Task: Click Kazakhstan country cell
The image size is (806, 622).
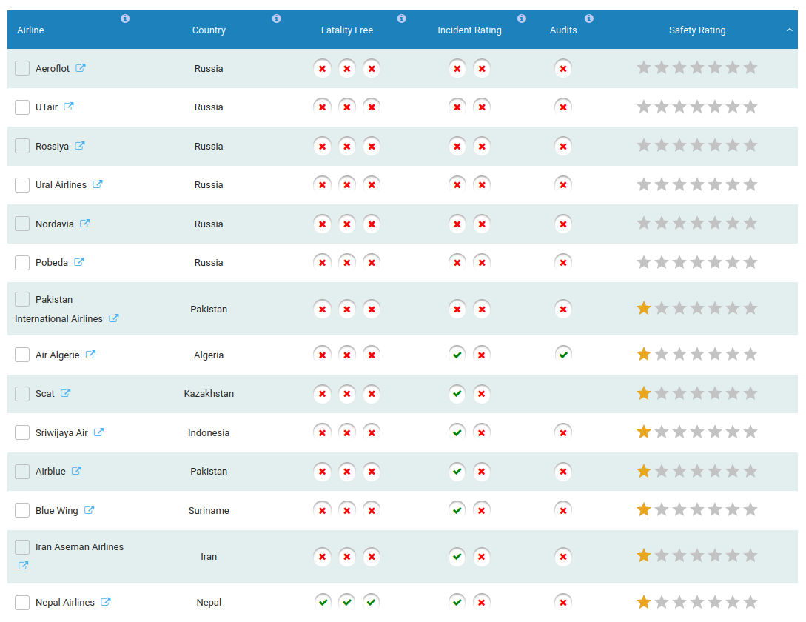Action: (209, 394)
